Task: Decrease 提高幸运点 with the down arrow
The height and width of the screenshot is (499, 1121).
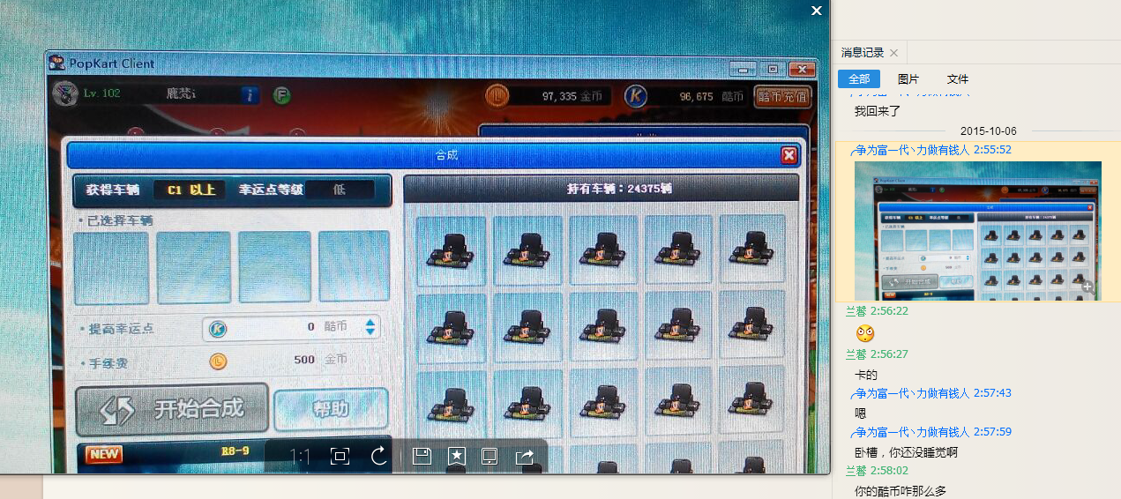Action: point(370,332)
